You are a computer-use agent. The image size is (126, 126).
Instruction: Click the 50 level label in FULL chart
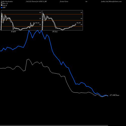[x=81, y=18]
